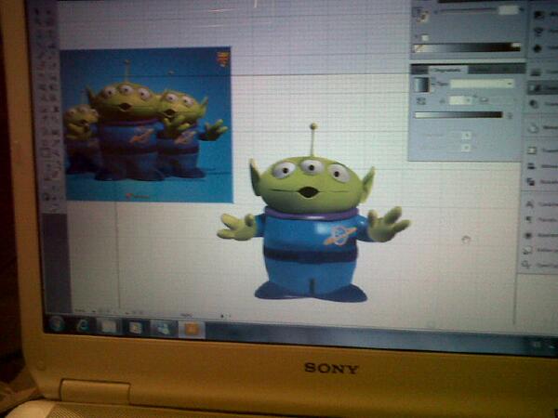
Task: Click the gradient slider bar
Action: pos(458,114)
